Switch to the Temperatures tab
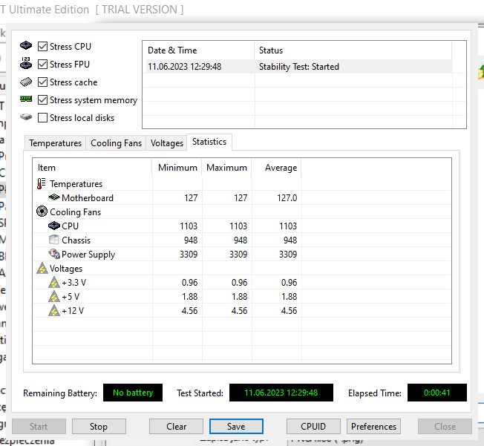The width and height of the screenshot is (484, 446). coord(55,143)
